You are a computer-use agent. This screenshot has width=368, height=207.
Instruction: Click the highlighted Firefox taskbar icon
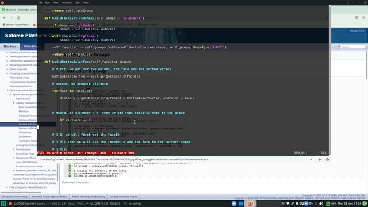click(x=250, y=204)
